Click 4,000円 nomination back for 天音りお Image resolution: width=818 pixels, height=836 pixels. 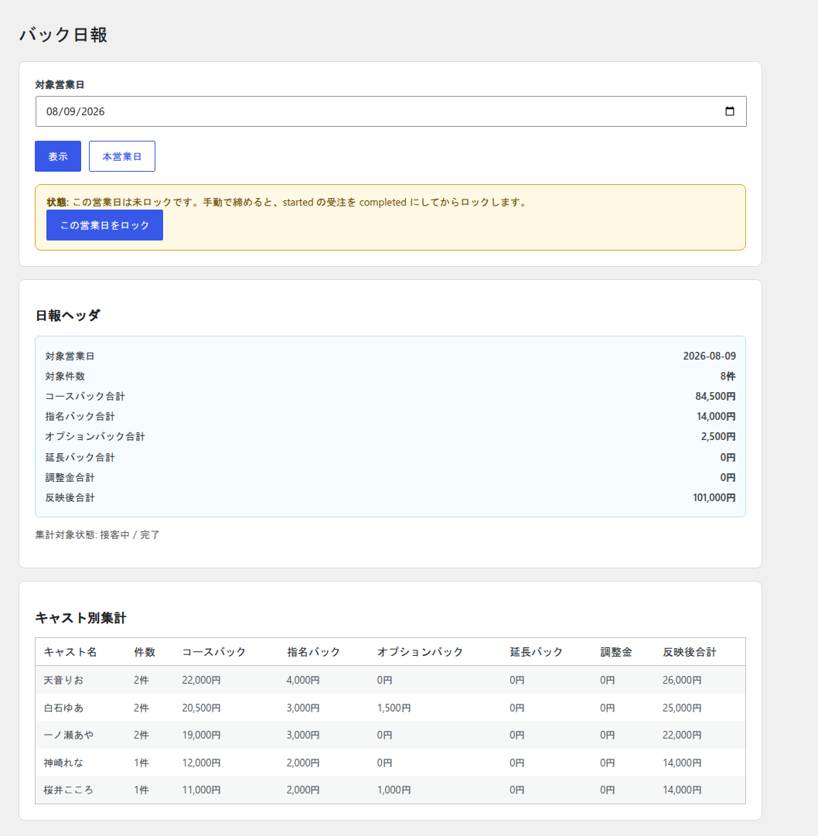click(303, 681)
